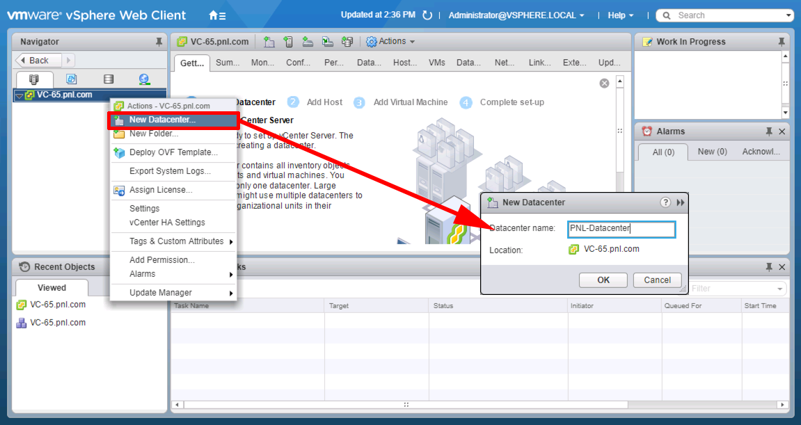
Task: Click toolbar icon to import a distributed switch
Action: click(328, 42)
